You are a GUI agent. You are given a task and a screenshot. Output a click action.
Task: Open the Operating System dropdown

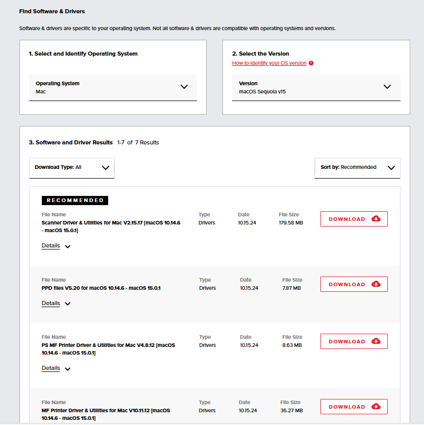tap(113, 87)
